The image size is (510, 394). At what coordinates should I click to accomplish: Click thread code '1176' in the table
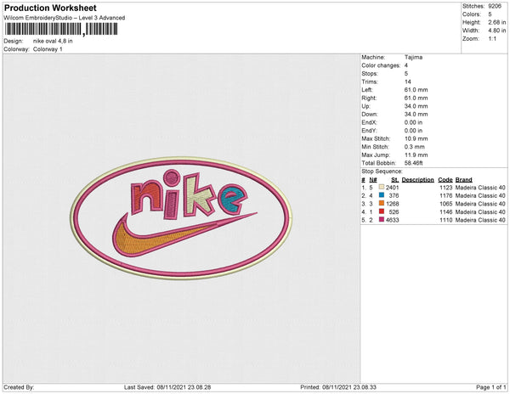click(446, 195)
